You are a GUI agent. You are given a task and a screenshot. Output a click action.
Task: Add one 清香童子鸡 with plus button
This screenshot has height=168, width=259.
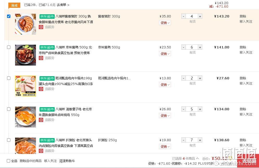[200, 109]
